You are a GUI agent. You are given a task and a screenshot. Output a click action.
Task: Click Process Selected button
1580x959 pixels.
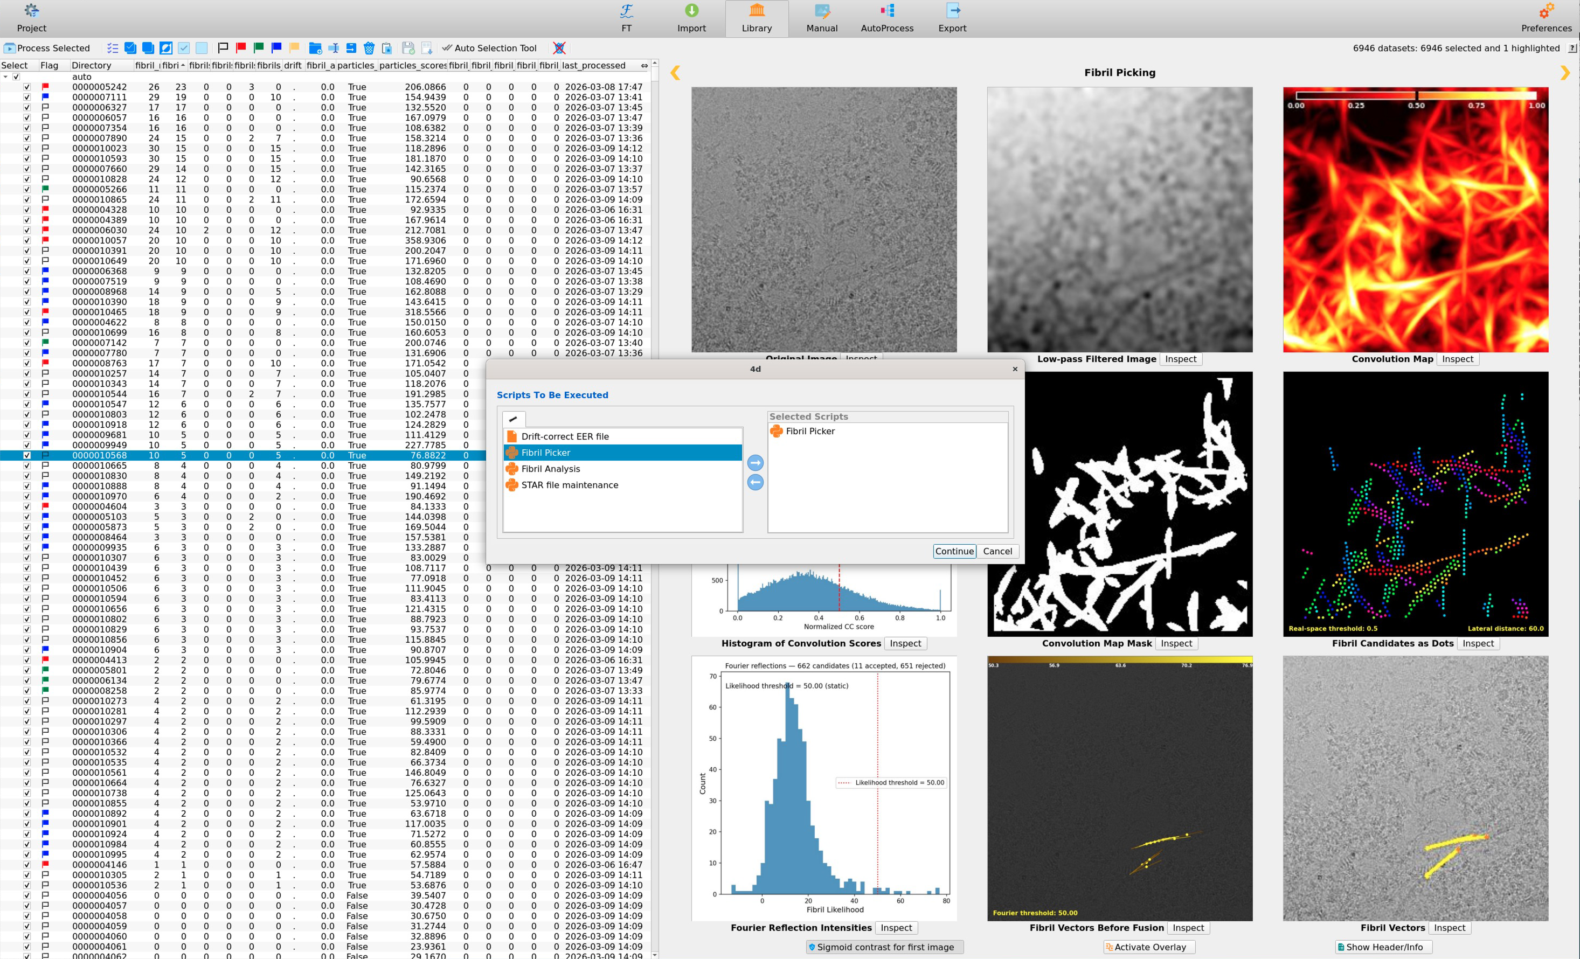pos(47,48)
